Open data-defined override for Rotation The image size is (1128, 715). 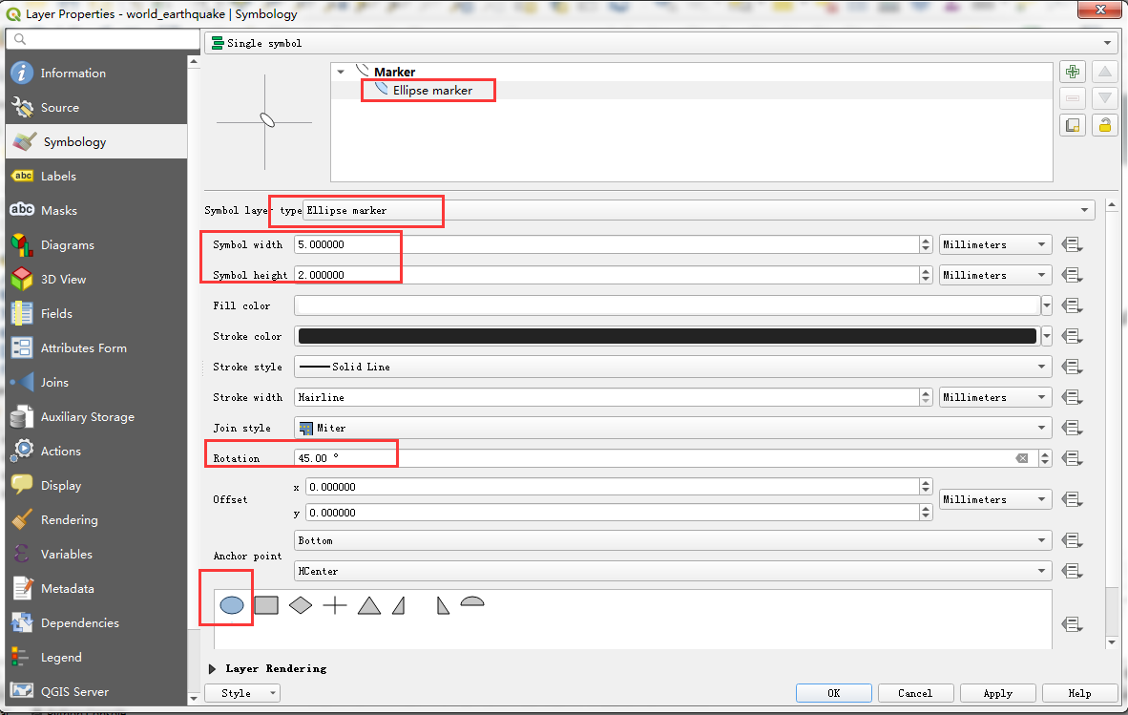[x=1072, y=458]
